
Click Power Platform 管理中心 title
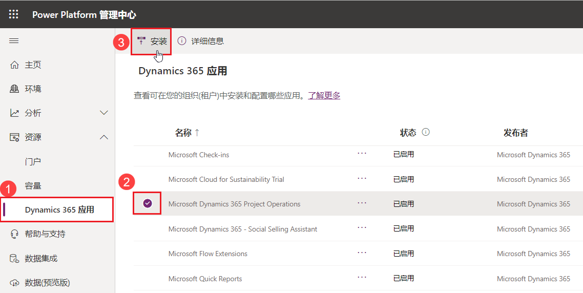[x=84, y=15]
